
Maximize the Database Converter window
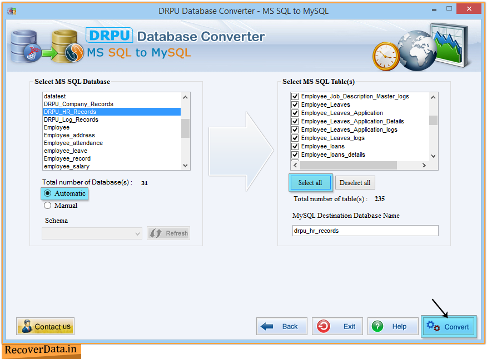(449, 9)
